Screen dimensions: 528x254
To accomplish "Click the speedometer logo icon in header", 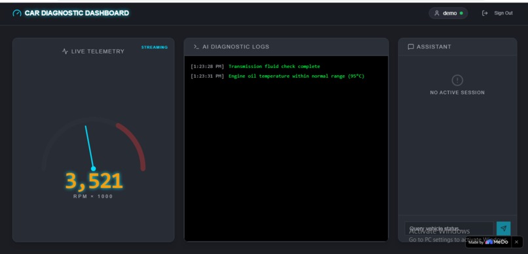I will click(17, 13).
